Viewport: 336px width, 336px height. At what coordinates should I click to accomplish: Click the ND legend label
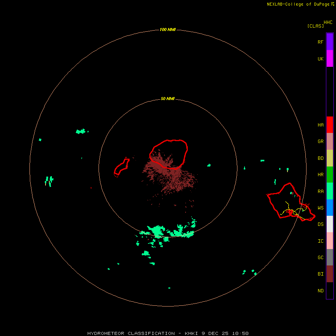tap(320, 291)
